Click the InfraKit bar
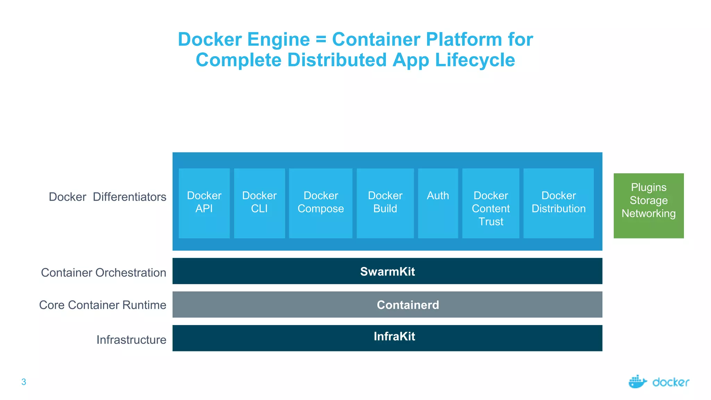Image resolution: width=711 pixels, height=400 pixels. 387,338
